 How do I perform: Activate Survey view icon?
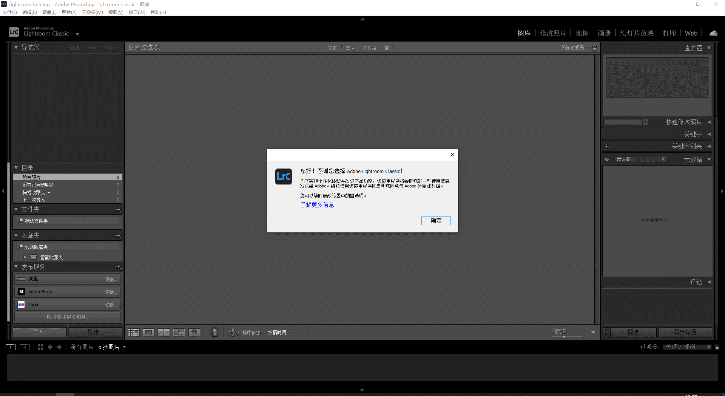[179, 332]
